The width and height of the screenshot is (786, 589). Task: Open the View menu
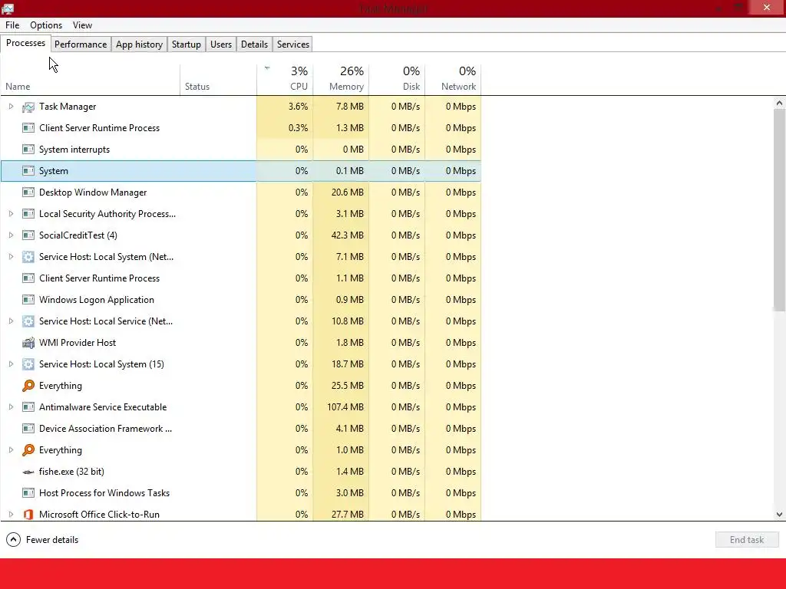[x=82, y=25]
